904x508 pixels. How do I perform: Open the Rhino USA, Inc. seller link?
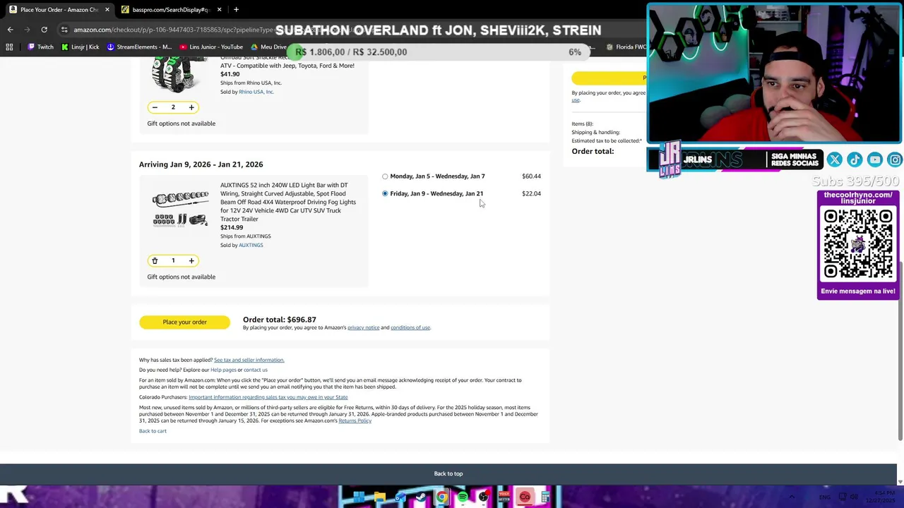coord(256,92)
